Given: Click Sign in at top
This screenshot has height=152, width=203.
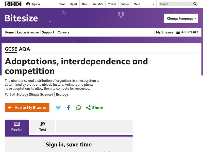Looking at the screenshot, I should point(33,4).
